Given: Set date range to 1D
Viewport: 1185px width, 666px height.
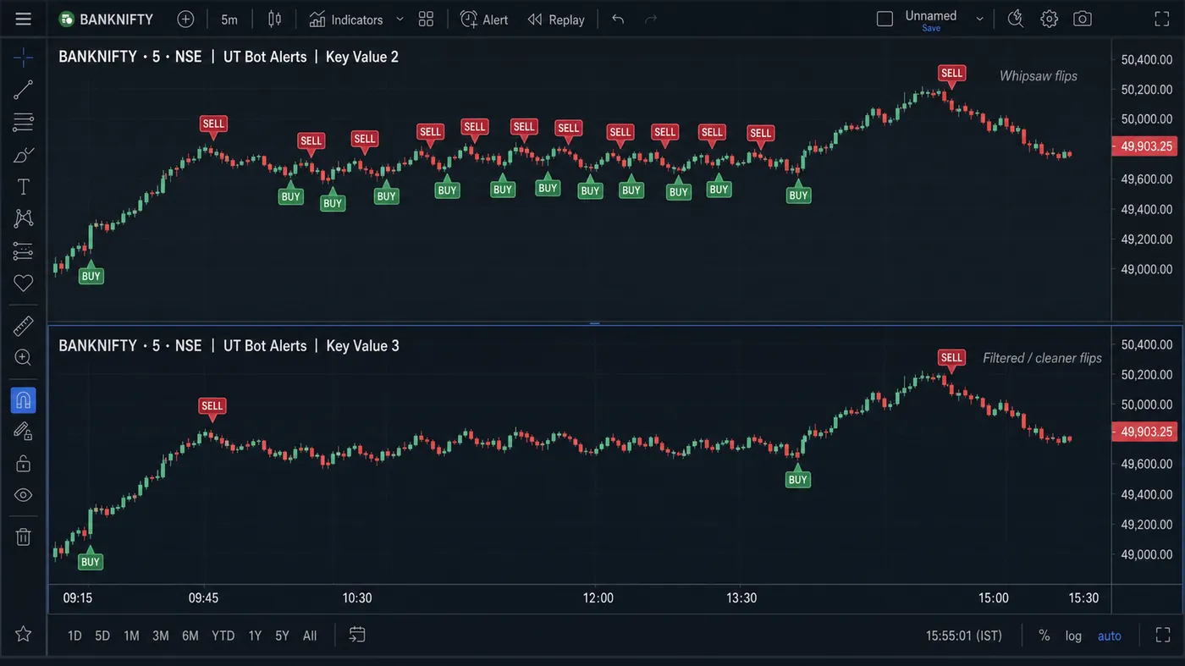Looking at the screenshot, I should [x=74, y=636].
